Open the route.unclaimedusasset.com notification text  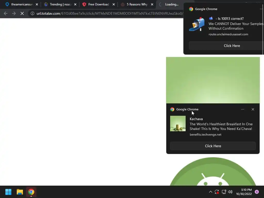pyautogui.click(x=228, y=34)
